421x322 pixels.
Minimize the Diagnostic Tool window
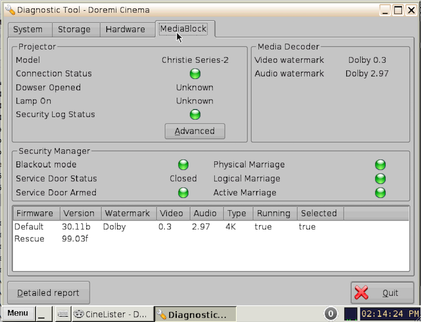(x=385, y=11)
